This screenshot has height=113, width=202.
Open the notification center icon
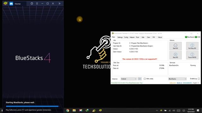(198, 110)
